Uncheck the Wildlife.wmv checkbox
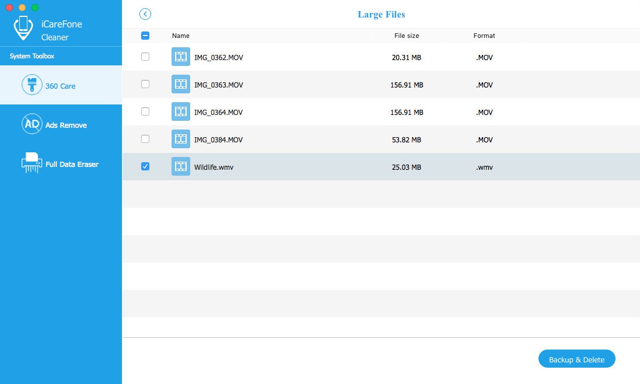This screenshot has width=640, height=384. (145, 166)
